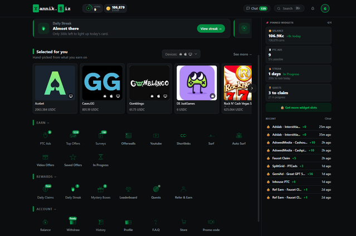
Task: Click Get more widget slots button
Action: pos(299,108)
